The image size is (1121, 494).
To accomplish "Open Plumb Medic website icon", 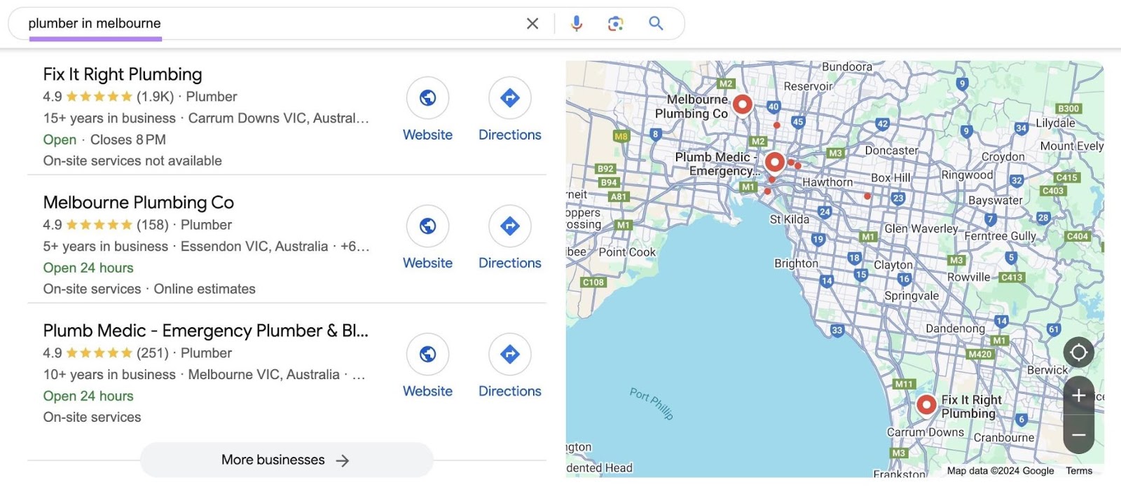I will pyautogui.click(x=428, y=355).
